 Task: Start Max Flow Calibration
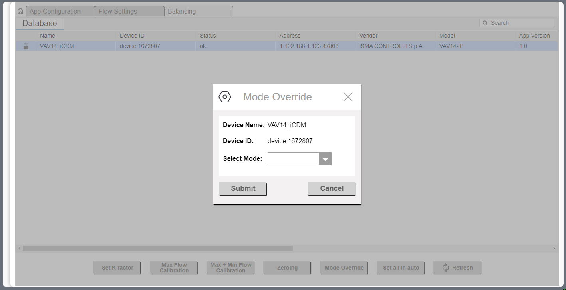click(174, 268)
